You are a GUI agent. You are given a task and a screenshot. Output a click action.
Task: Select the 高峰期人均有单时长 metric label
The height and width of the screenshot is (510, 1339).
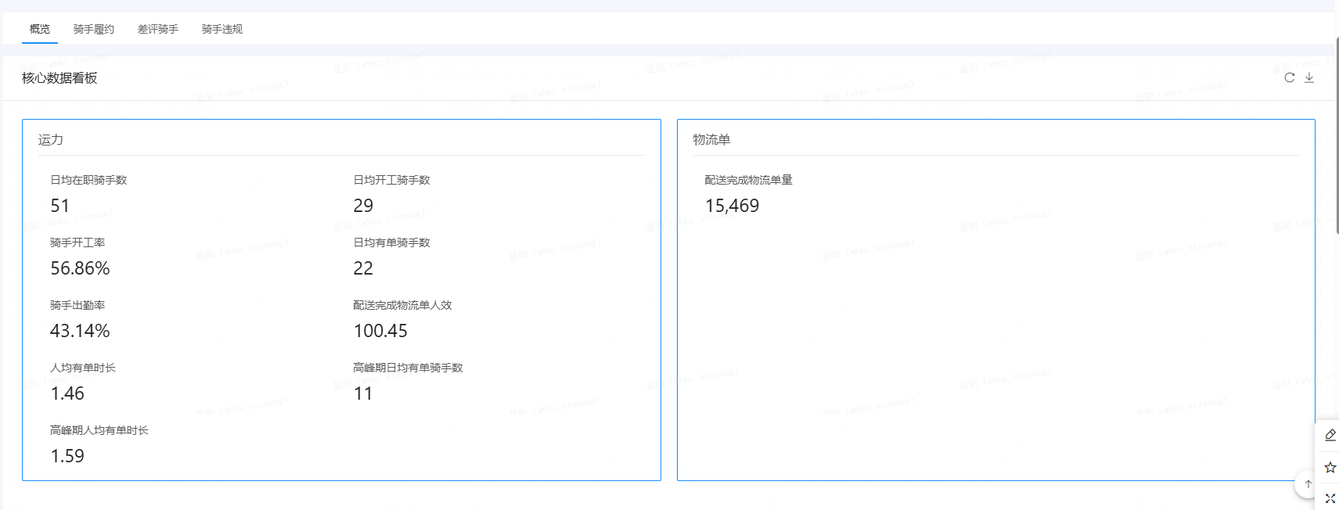99,430
